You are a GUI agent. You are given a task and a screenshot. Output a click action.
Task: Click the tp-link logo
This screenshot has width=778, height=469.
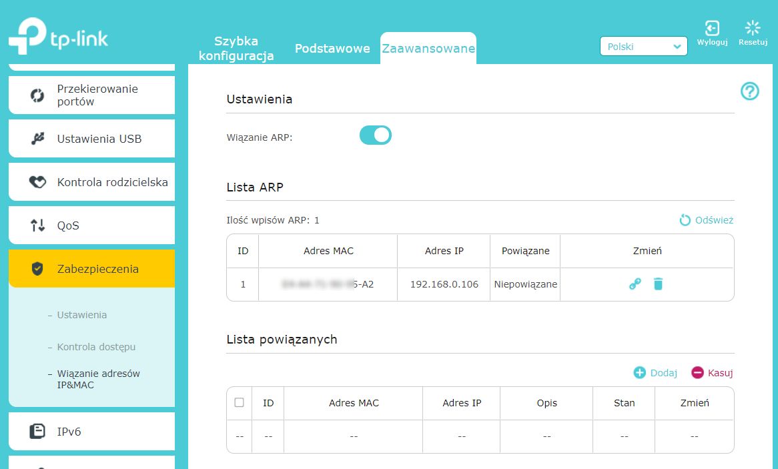coord(58,36)
